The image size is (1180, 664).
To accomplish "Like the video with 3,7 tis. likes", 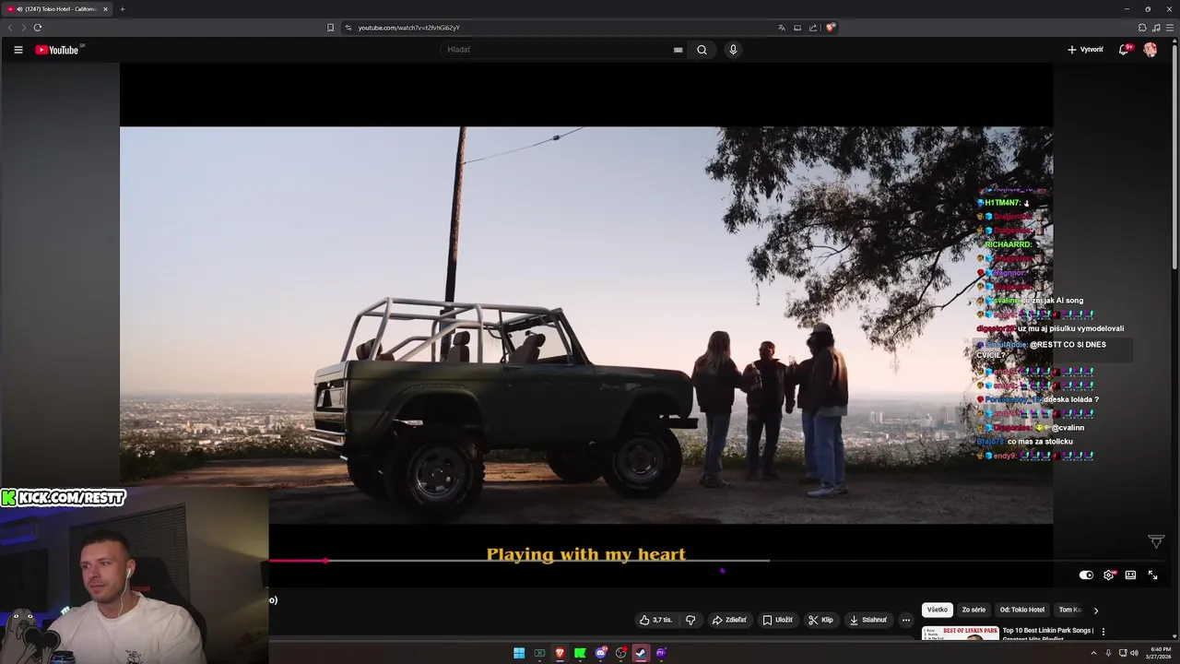I will tap(655, 620).
